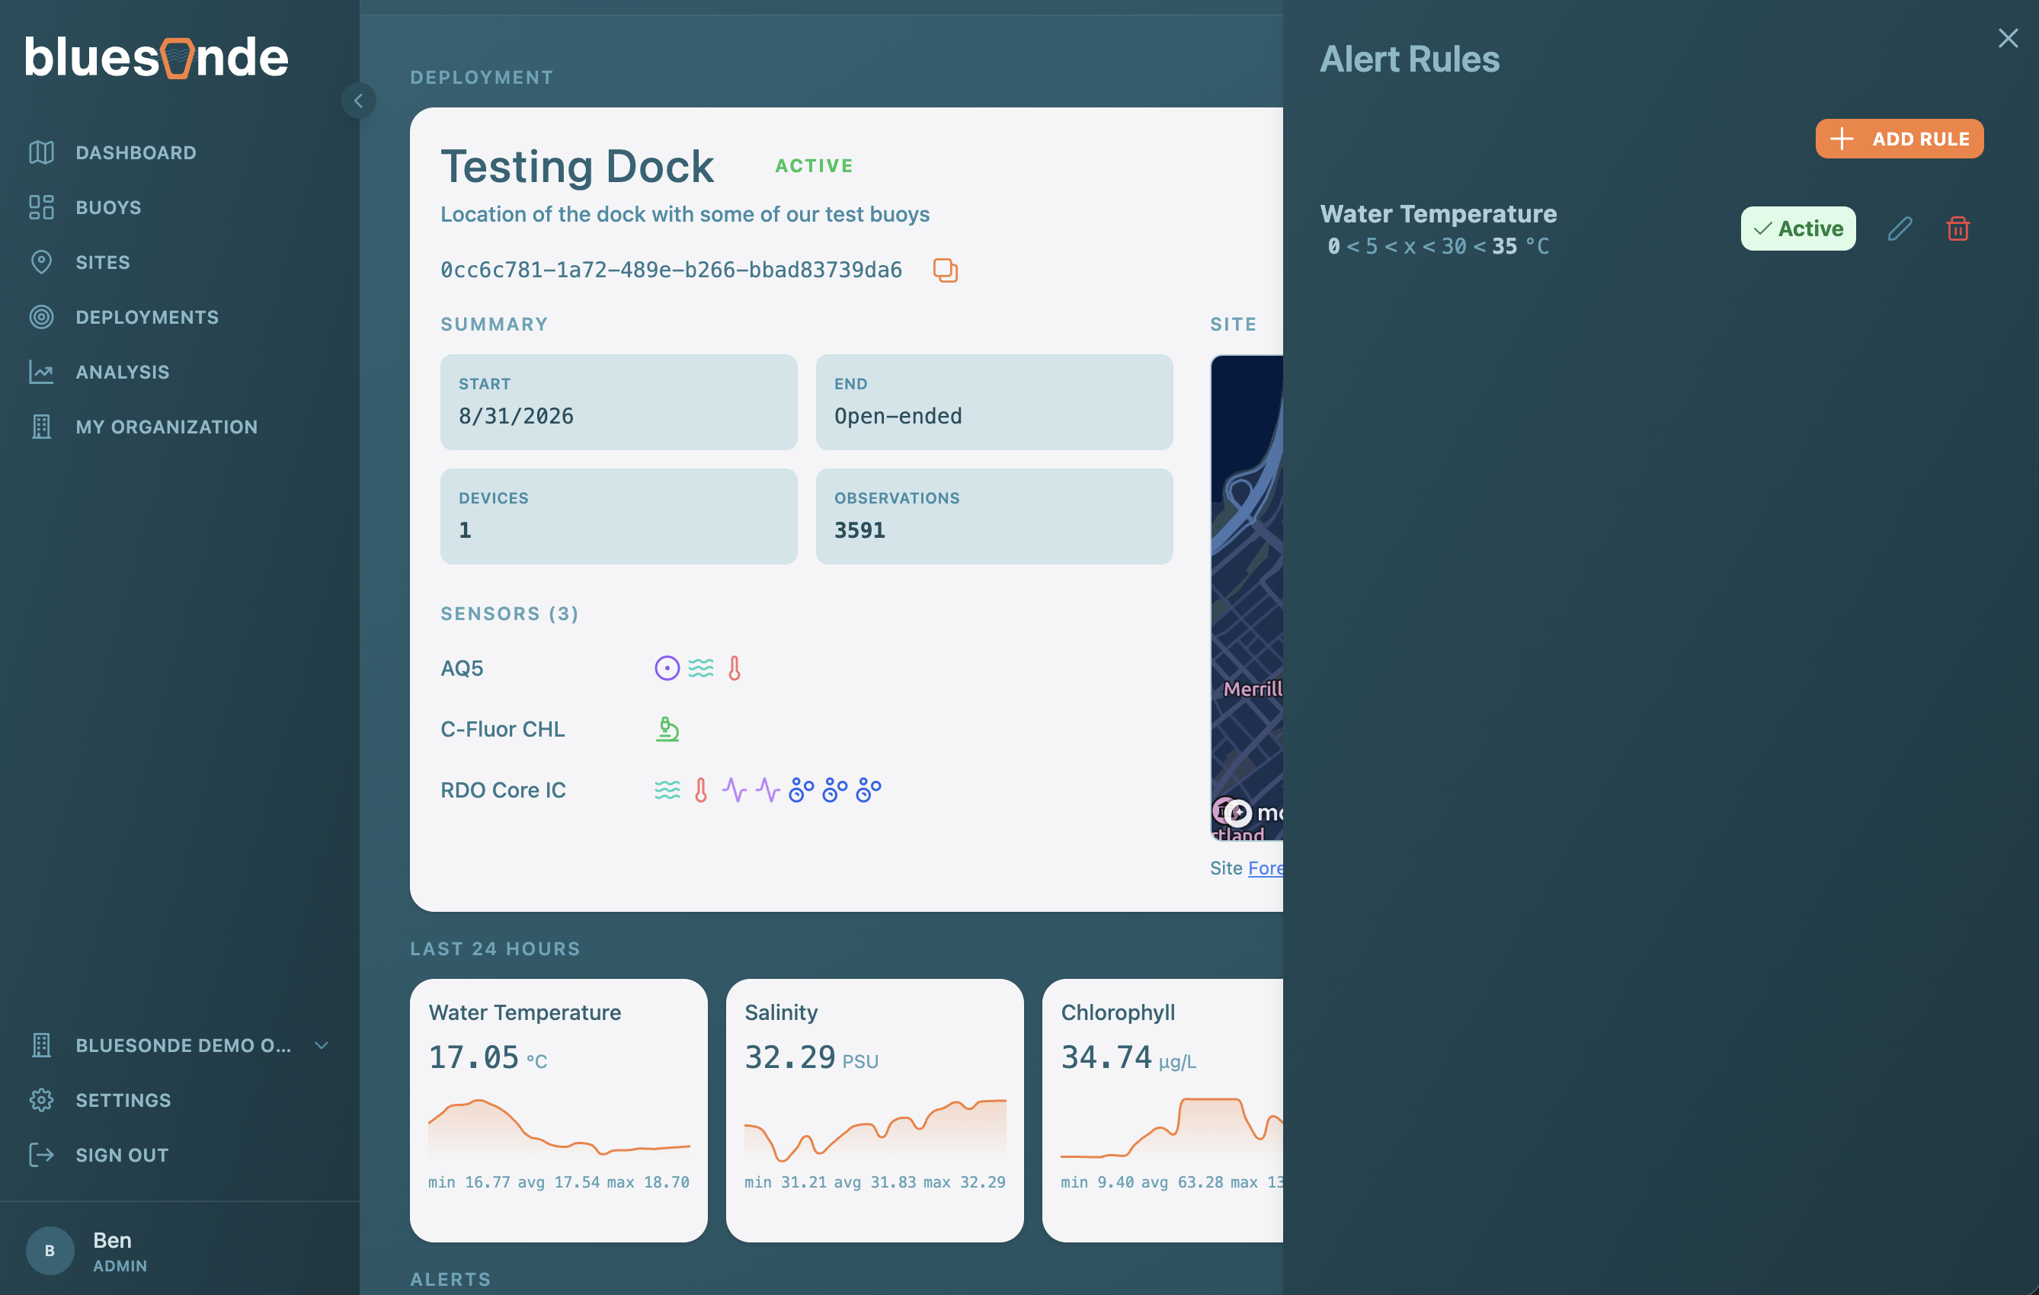Click the last RDO Core IC bubbles icon
The height and width of the screenshot is (1295, 2039).
click(868, 790)
